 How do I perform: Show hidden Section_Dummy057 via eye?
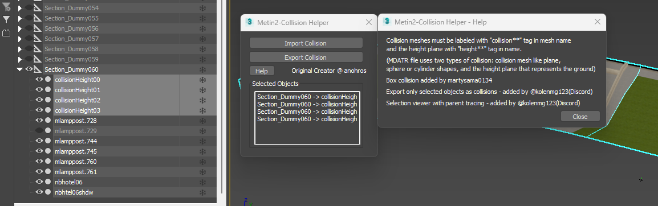click(x=29, y=39)
